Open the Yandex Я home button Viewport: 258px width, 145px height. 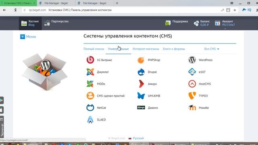click(15, 10)
